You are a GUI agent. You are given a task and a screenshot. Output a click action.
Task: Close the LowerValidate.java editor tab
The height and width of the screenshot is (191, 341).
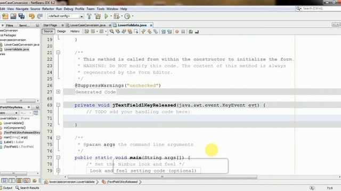point(151,25)
